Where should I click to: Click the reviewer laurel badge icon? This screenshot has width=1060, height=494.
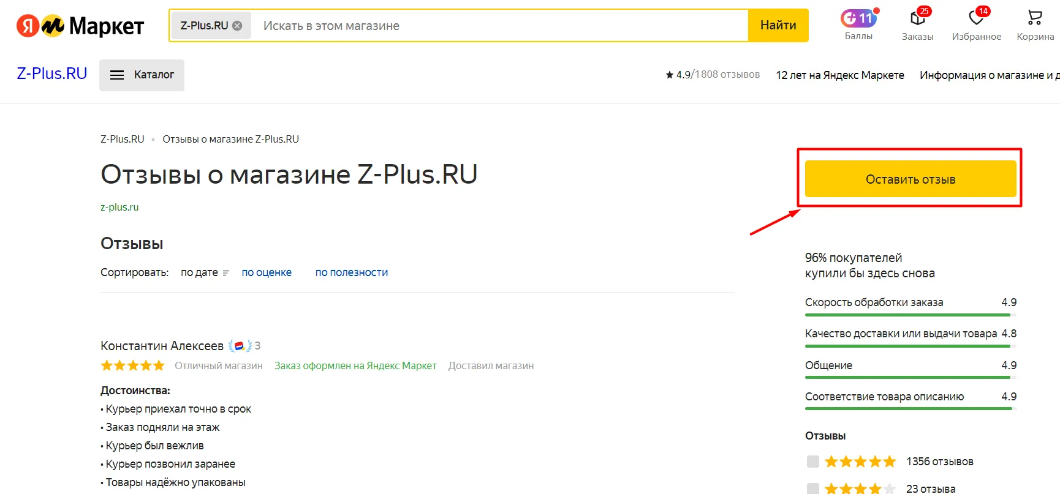click(x=240, y=346)
